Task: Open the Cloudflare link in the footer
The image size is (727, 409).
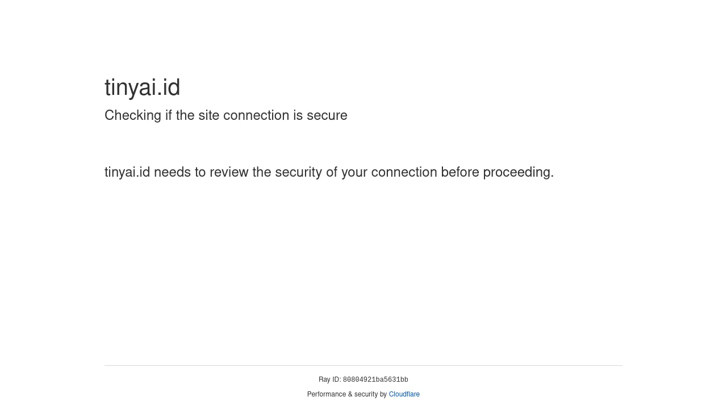Action: (404, 394)
